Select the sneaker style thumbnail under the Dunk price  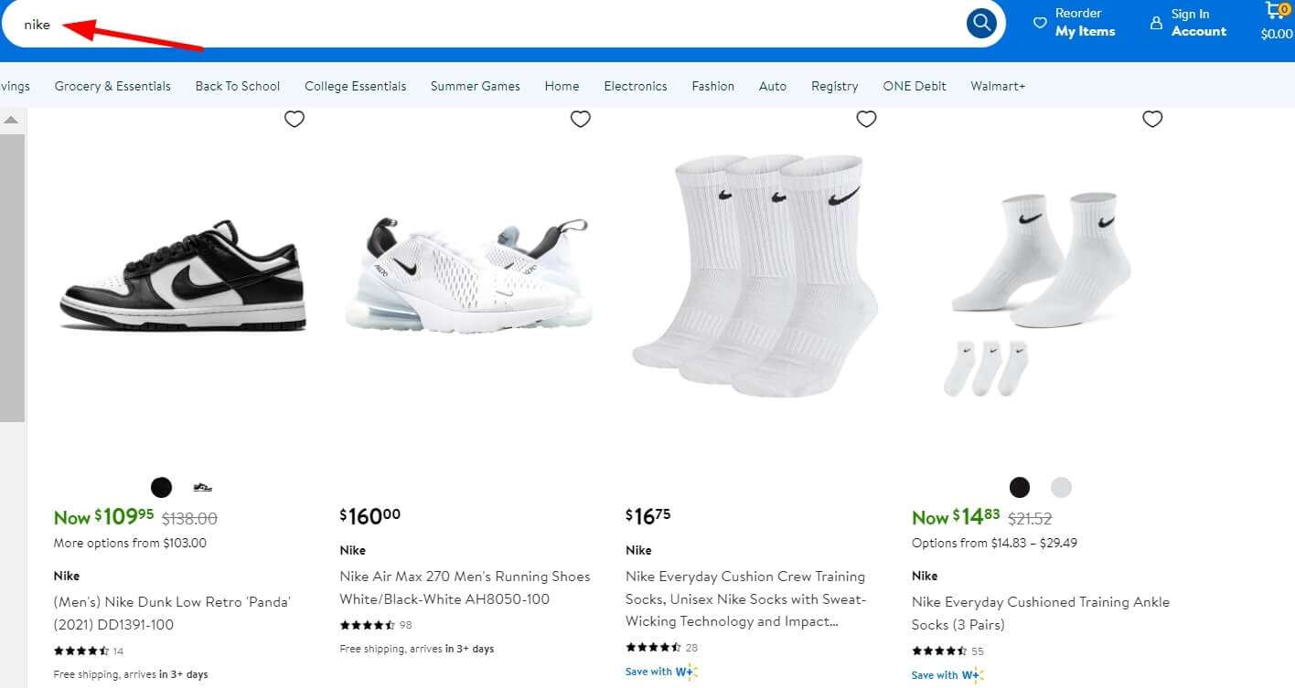click(x=201, y=487)
